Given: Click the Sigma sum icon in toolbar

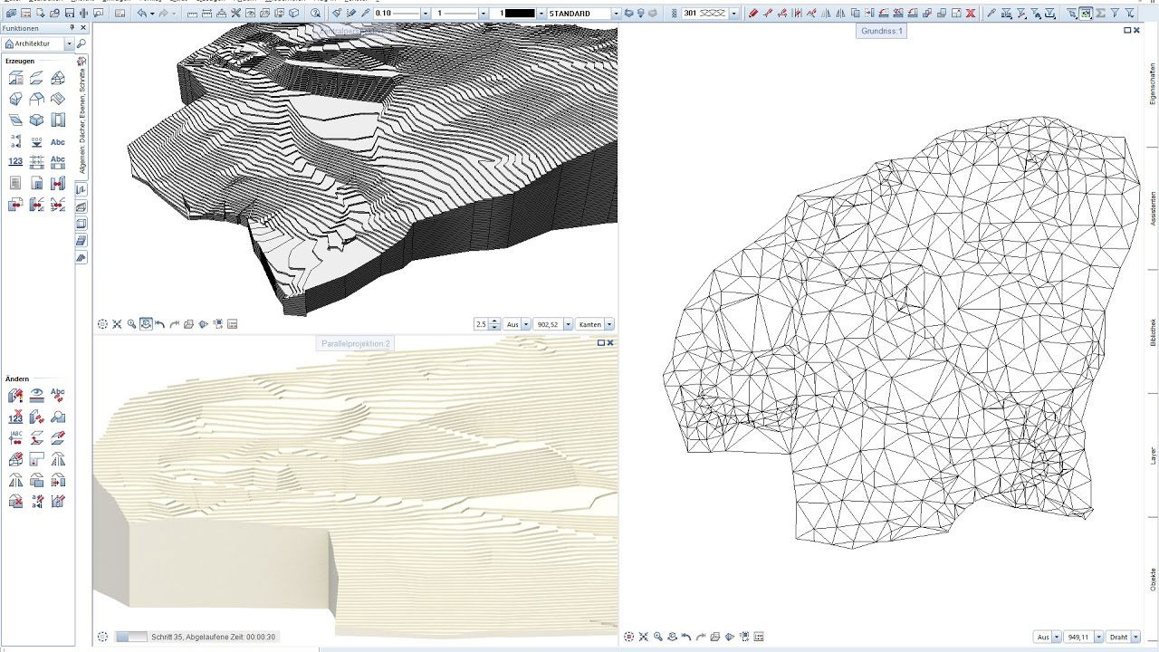Looking at the screenshot, I should tap(1100, 14).
